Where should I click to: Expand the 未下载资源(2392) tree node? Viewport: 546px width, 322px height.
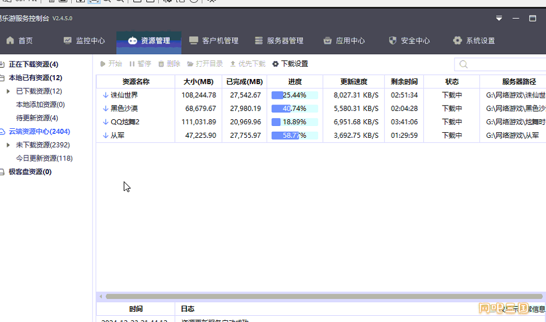pos(8,145)
